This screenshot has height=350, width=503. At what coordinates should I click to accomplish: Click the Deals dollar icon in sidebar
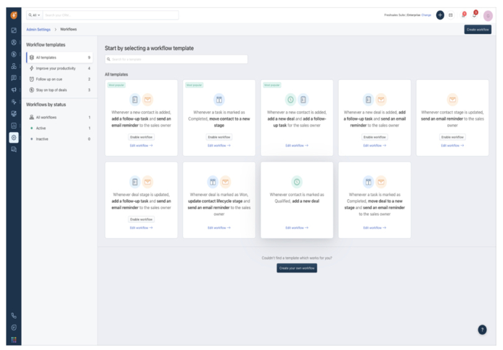pyautogui.click(x=14, y=54)
